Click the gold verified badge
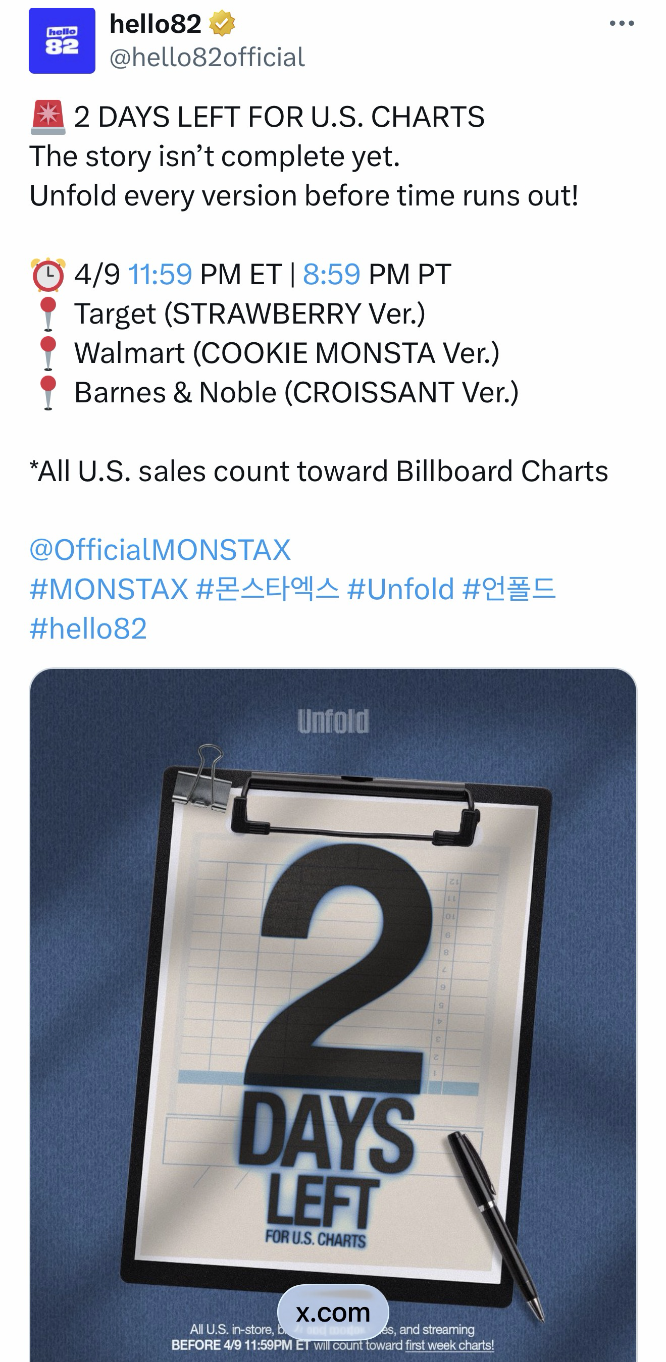666x1362 pixels. coord(222,24)
